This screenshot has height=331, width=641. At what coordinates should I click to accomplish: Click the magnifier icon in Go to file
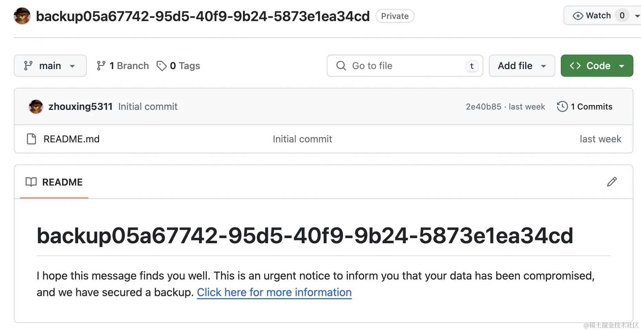(x=341, y=66)
